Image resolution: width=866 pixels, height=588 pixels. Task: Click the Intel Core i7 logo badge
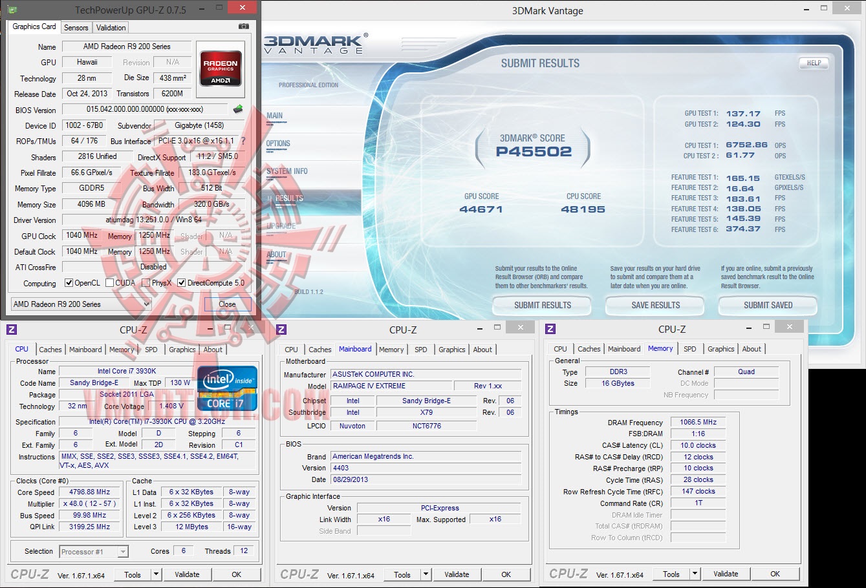pos(226,388)
